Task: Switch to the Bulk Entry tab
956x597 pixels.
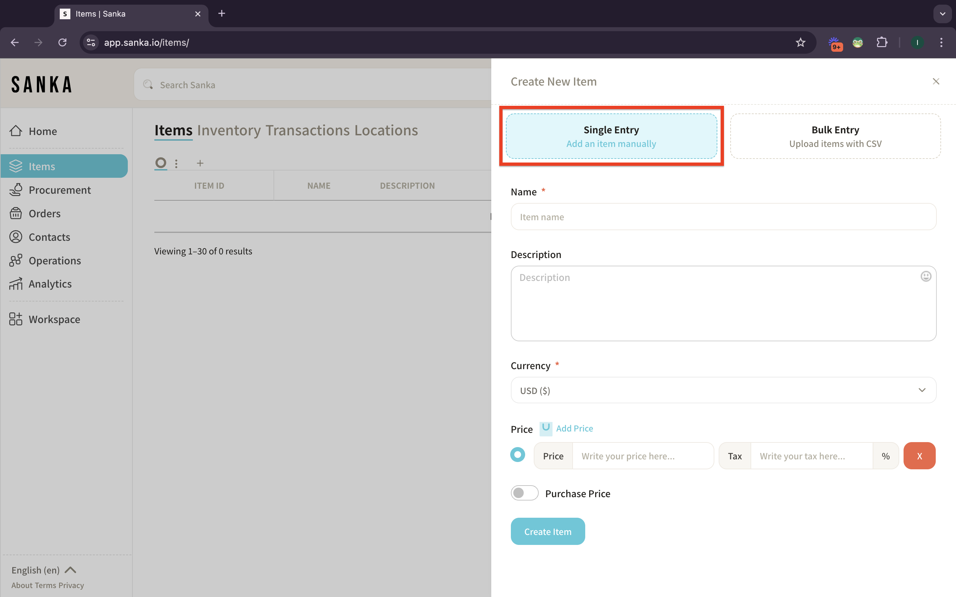Action: [x=835, y=136]
